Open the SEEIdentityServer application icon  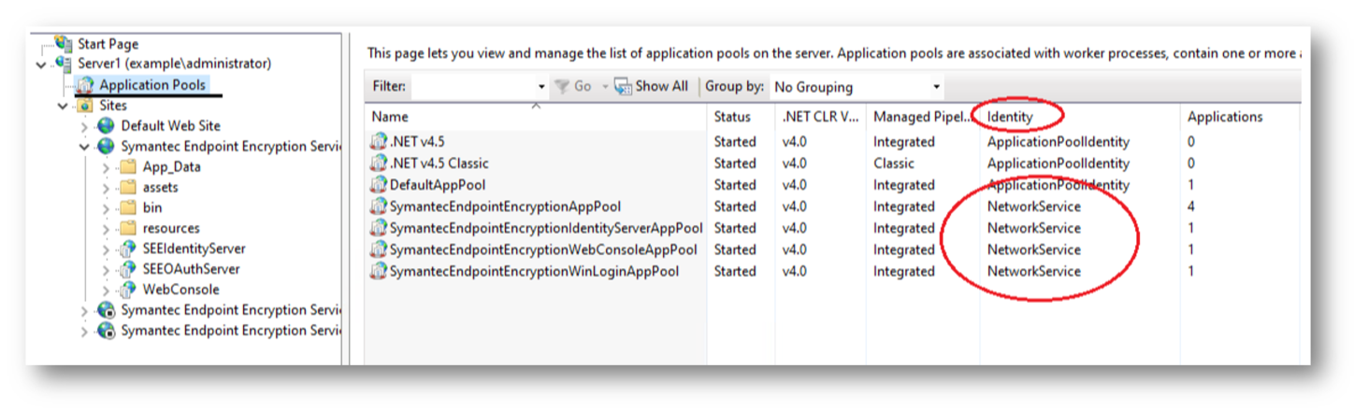pyautogui.click(x=128, y=249)
